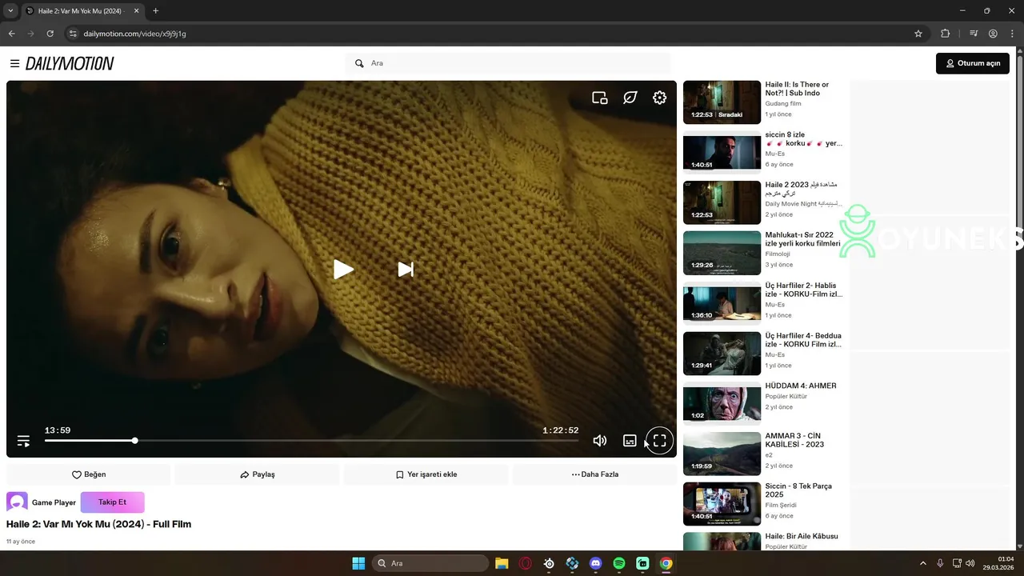Open Discord from the taskbar
Screen dimensions: 1024x576
tap(595, 563)
